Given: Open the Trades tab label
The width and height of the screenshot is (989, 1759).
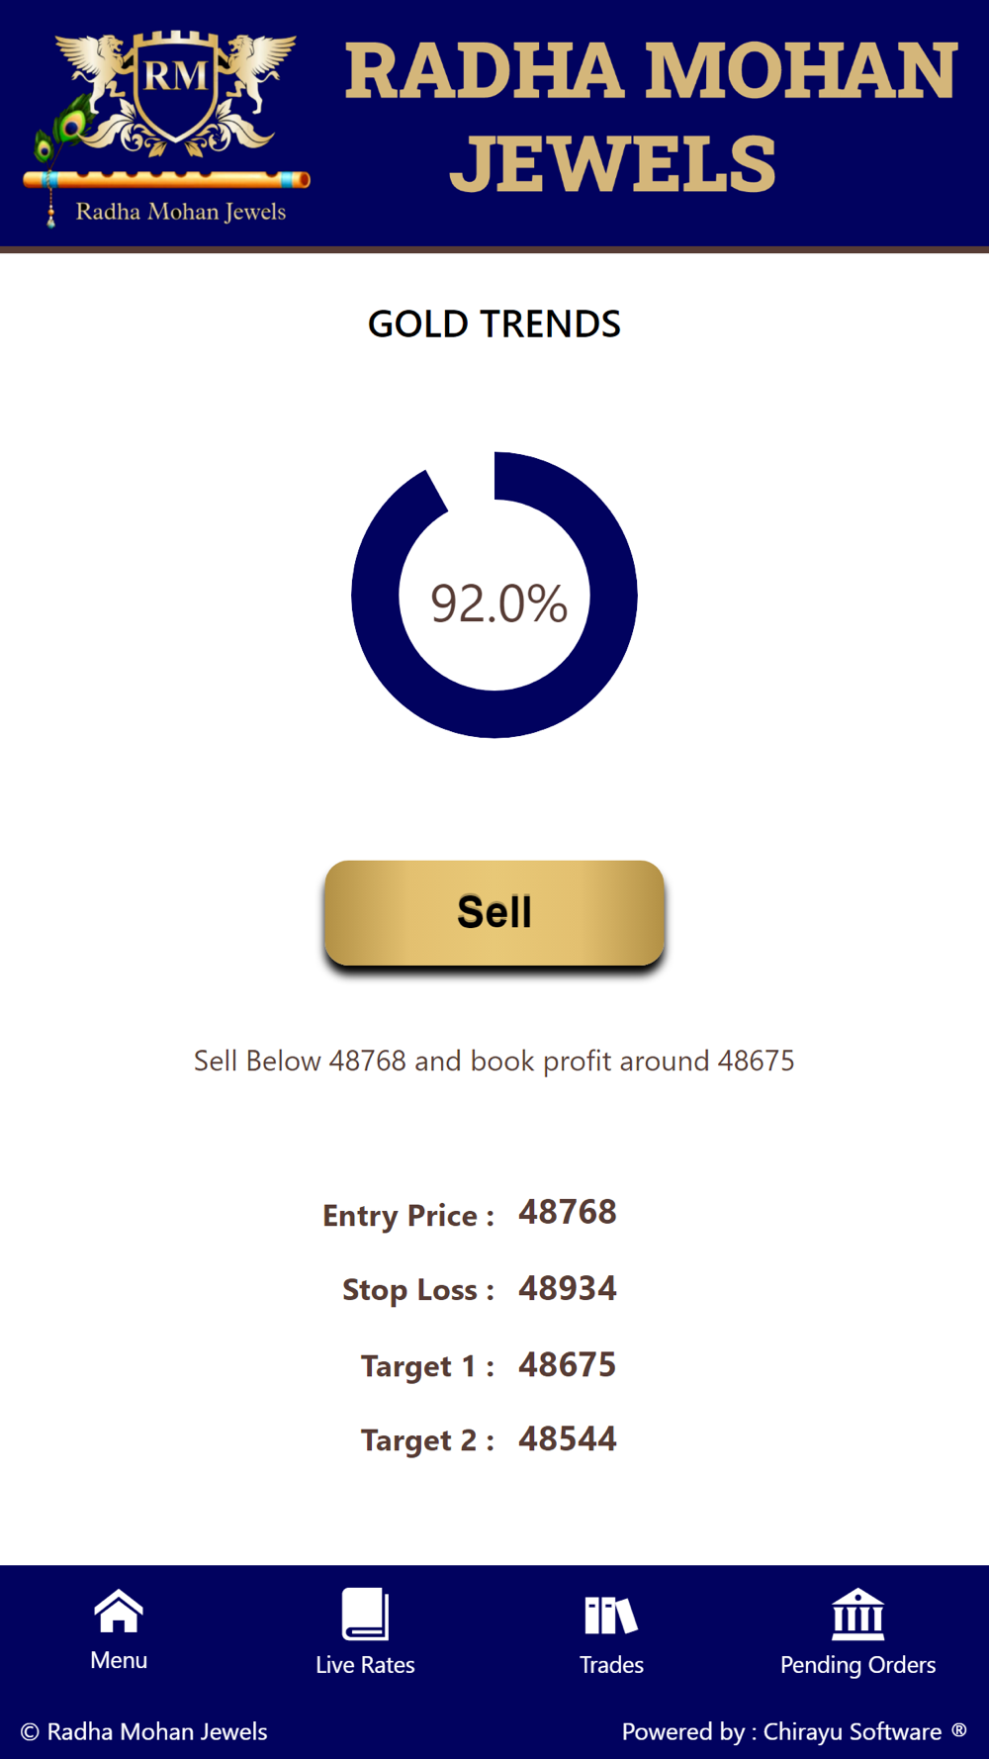Looking at the screenshot, I should (611, 1665).
